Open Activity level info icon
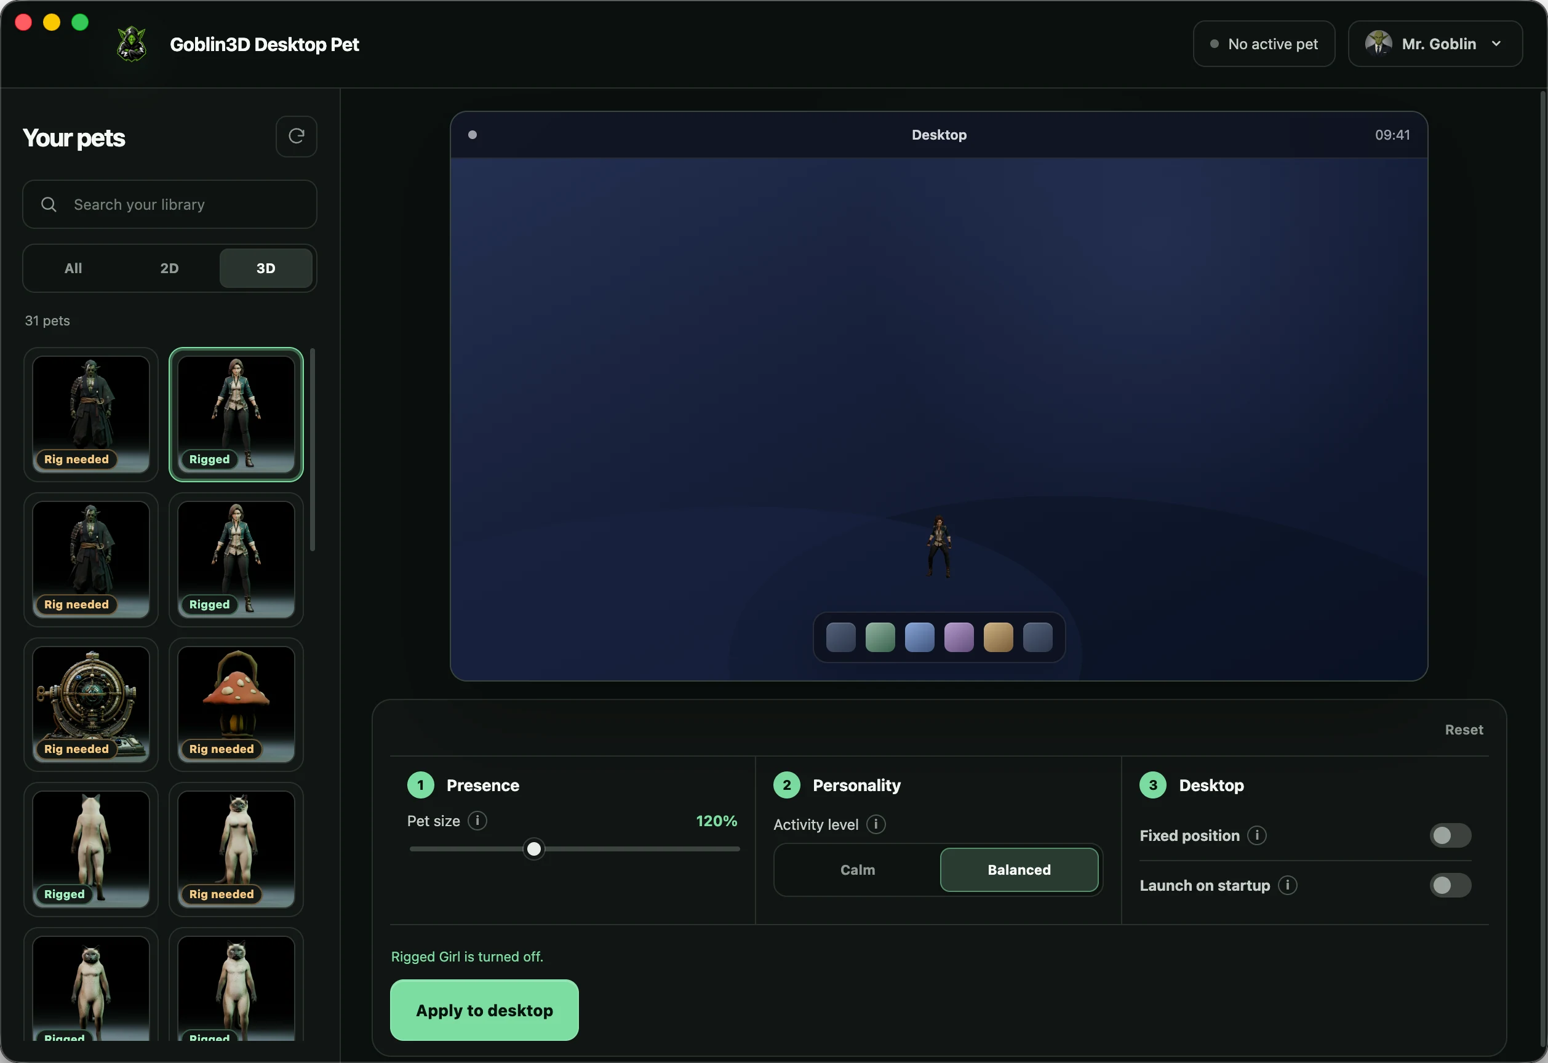This screenshot has height=1063, width=1548. pos(876,824)
